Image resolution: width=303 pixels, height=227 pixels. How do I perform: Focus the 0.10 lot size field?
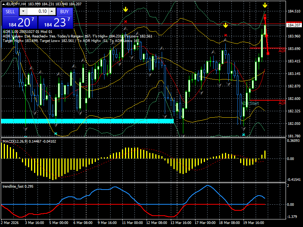tap(37, 11)
